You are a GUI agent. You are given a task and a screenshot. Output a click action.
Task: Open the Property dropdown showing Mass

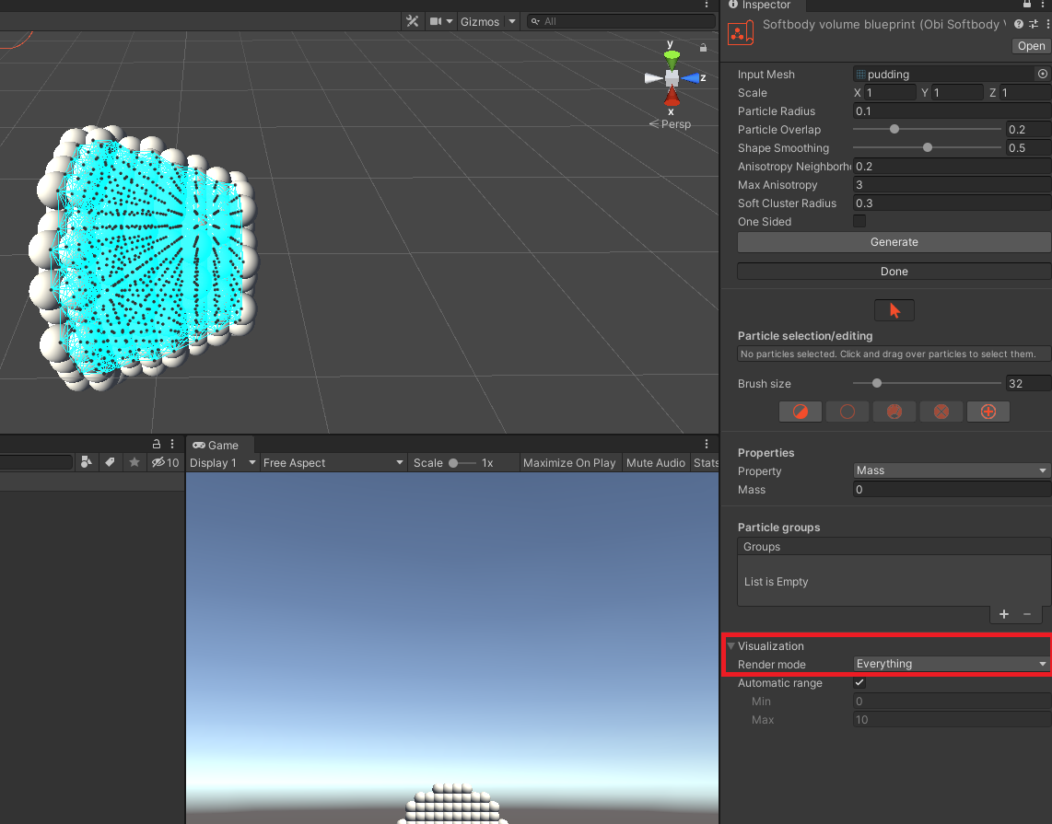(951, 470)
